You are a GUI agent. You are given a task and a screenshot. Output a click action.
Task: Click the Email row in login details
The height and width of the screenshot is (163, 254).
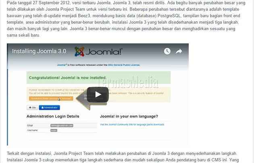62,126
